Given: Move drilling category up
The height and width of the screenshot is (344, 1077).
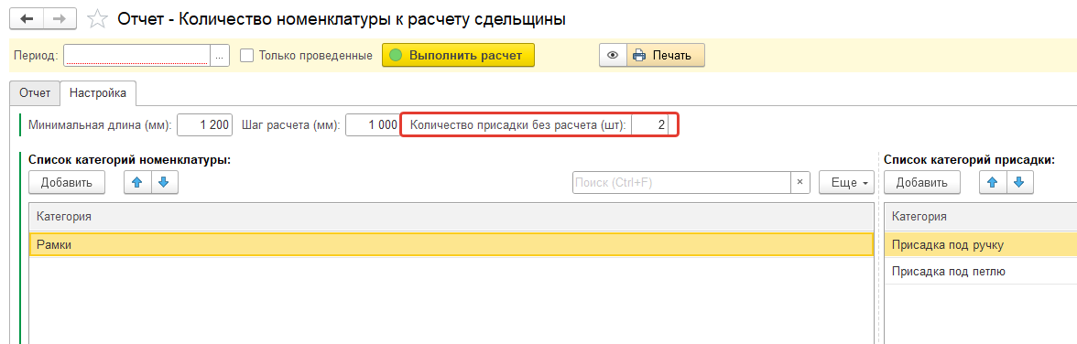Looking at the screenshot, I should click(x=993, y=182).
